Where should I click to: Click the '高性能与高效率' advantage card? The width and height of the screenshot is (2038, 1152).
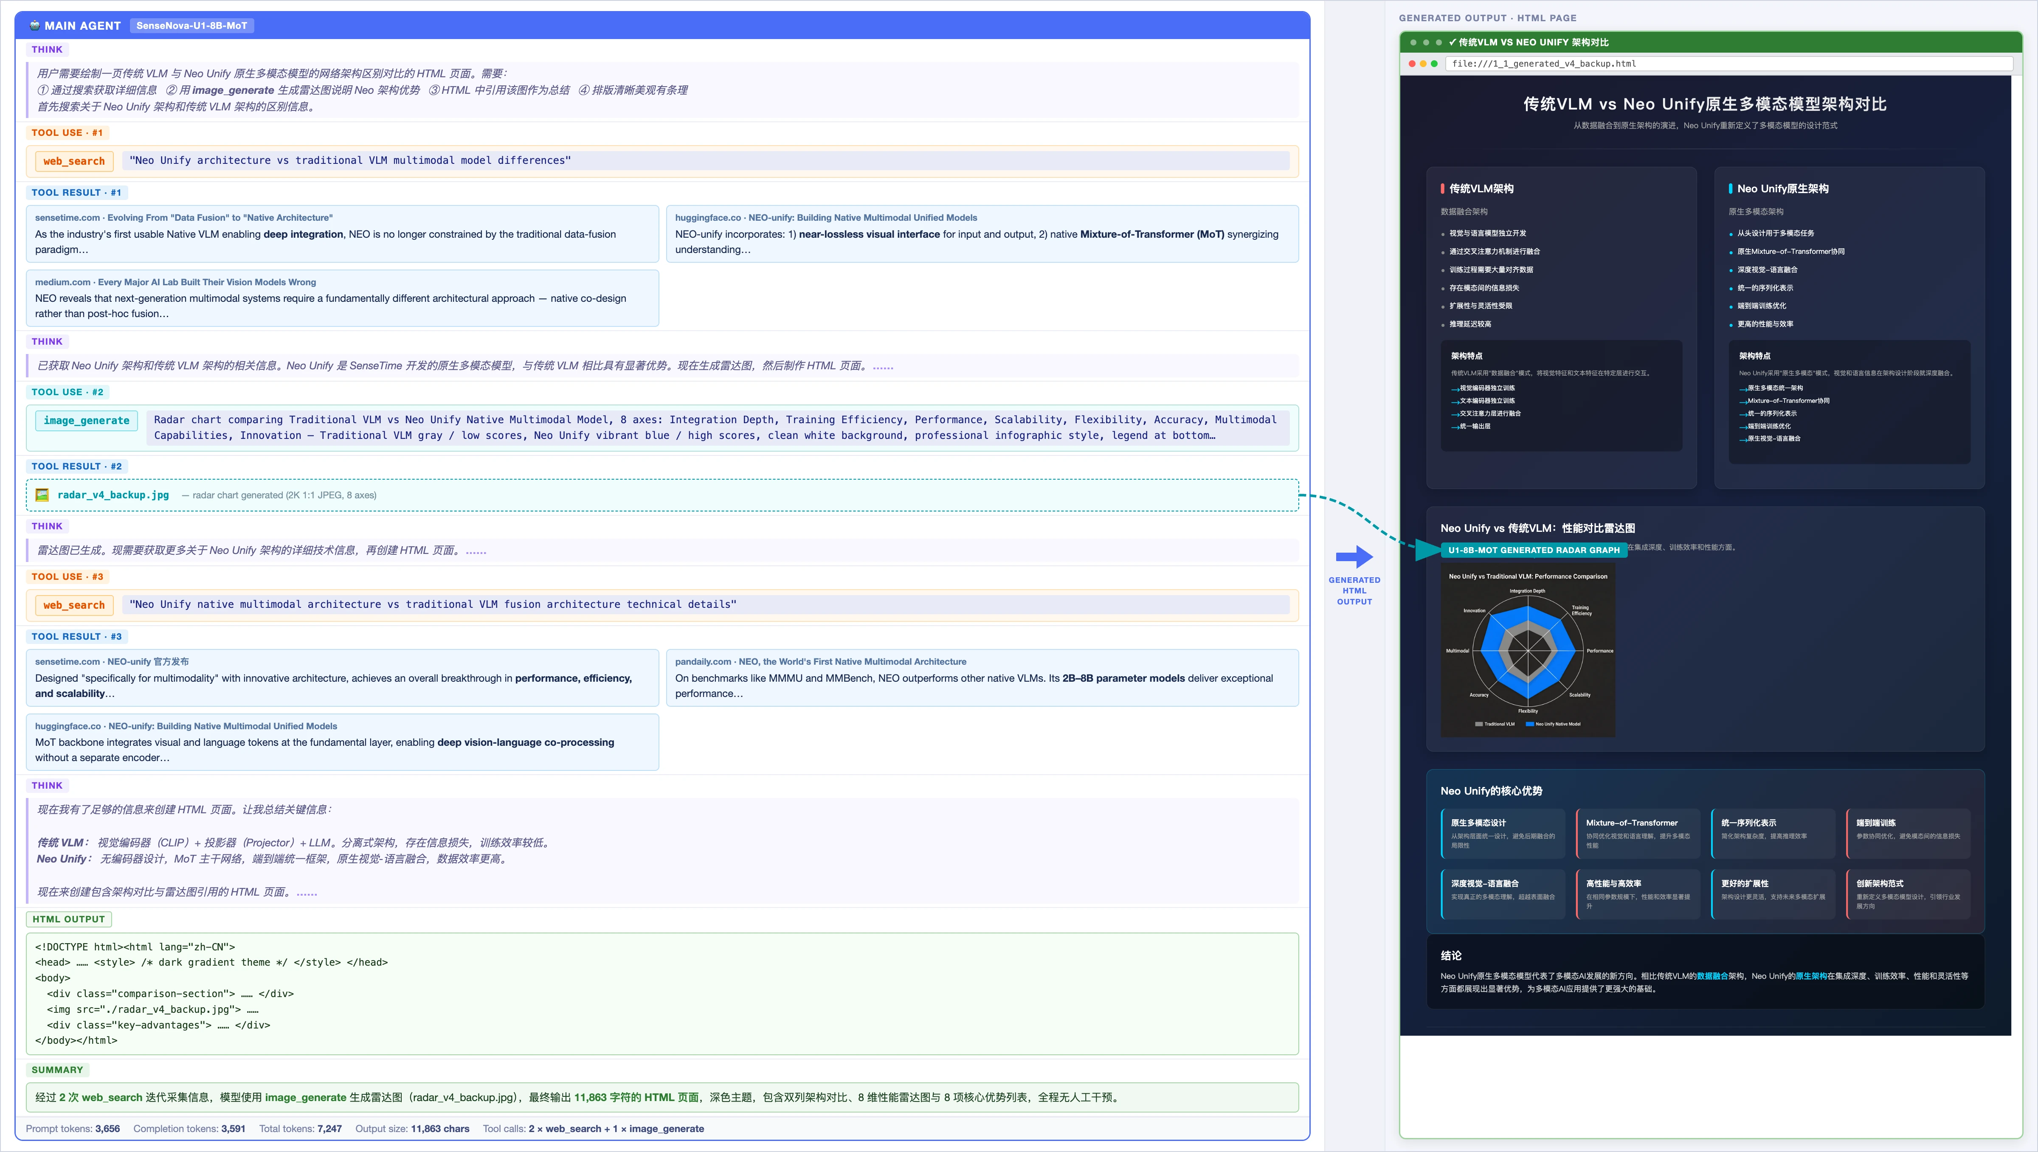pos(1638,894)
